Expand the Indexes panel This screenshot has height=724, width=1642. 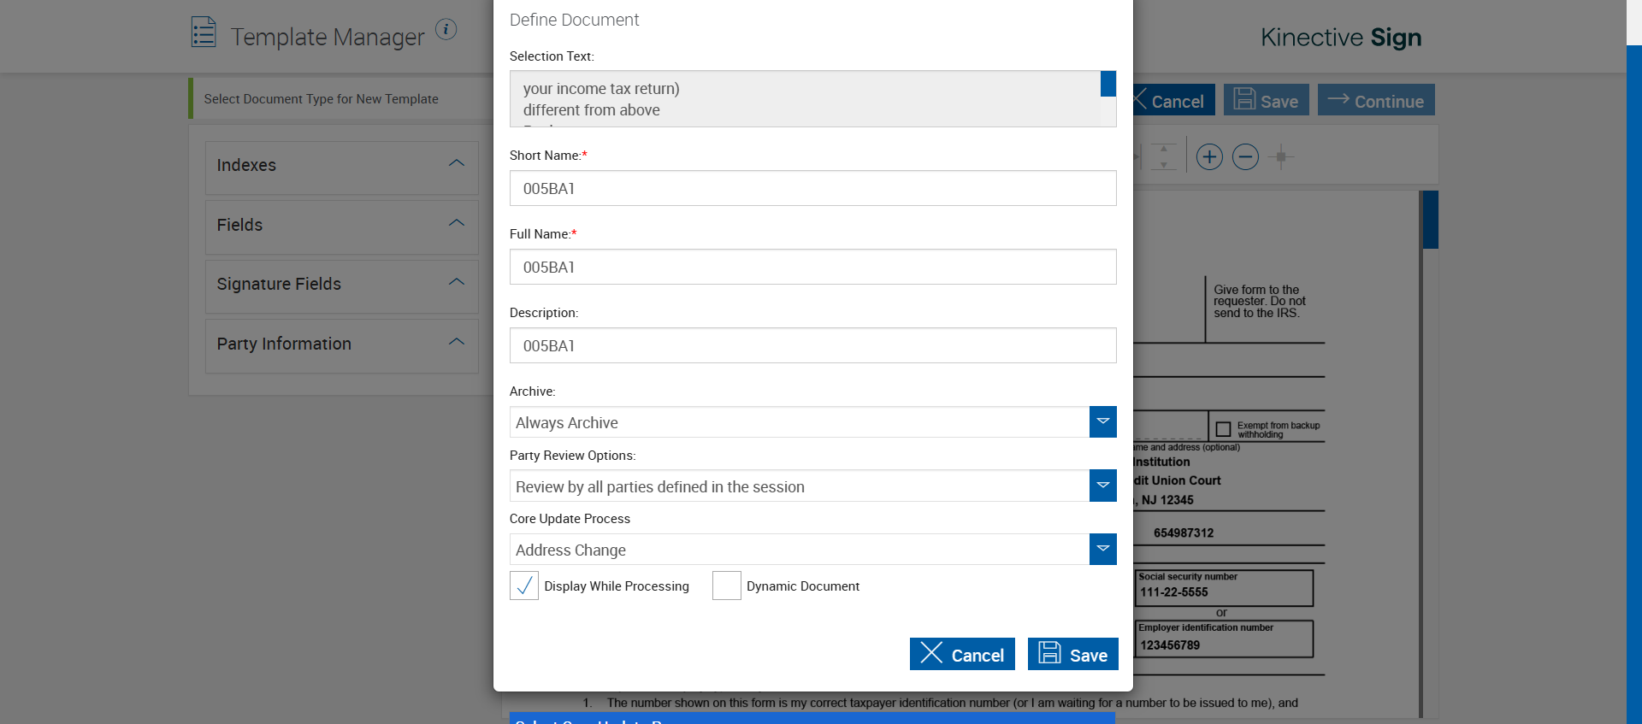(342, 167)
